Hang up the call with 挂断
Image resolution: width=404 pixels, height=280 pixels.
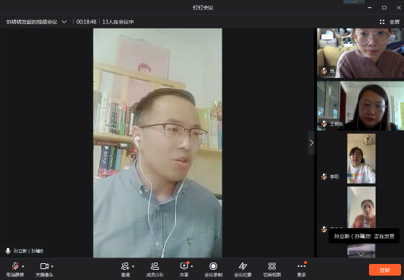pos(385,270)
